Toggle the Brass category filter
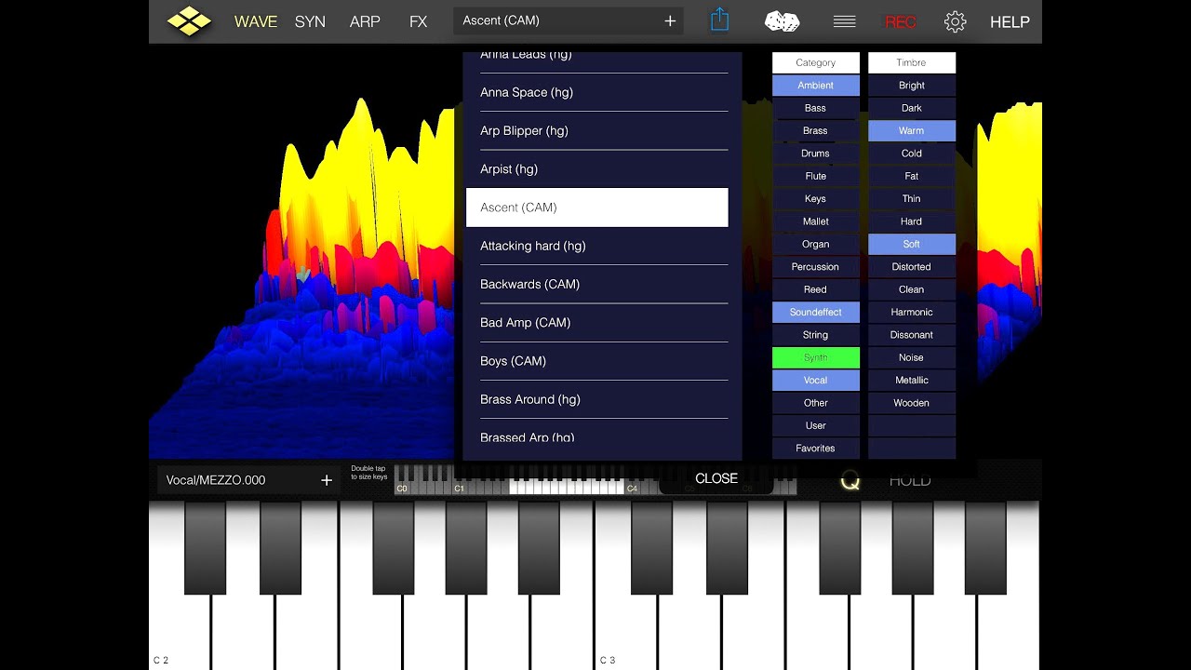Viewport: 1191px width, 670px height. pyautogui.click(x=816, y=130)
